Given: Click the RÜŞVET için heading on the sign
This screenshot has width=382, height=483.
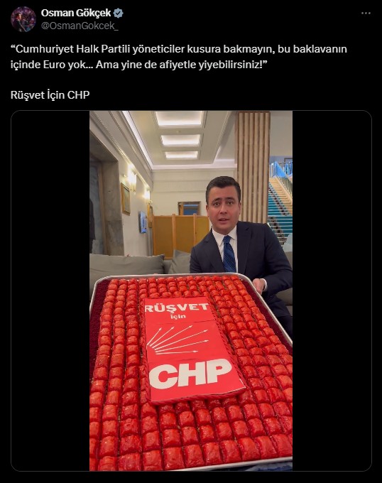Looking at the screenshot, I should tap(177, 310).
